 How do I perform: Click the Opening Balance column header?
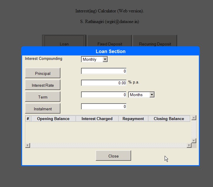(53, 119)
